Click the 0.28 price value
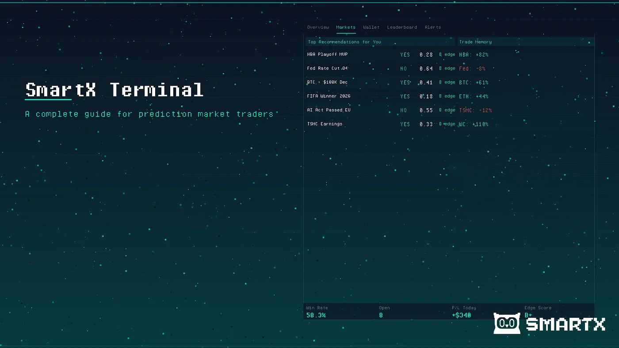The width and height of the screenshot is (619, 348). [426, 55]
